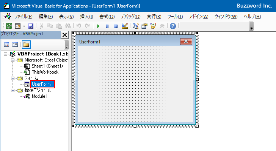Select VBAProject (Book1.xls) in the tree
This screenshot has width=276, height=151.
tap(43, 54)
